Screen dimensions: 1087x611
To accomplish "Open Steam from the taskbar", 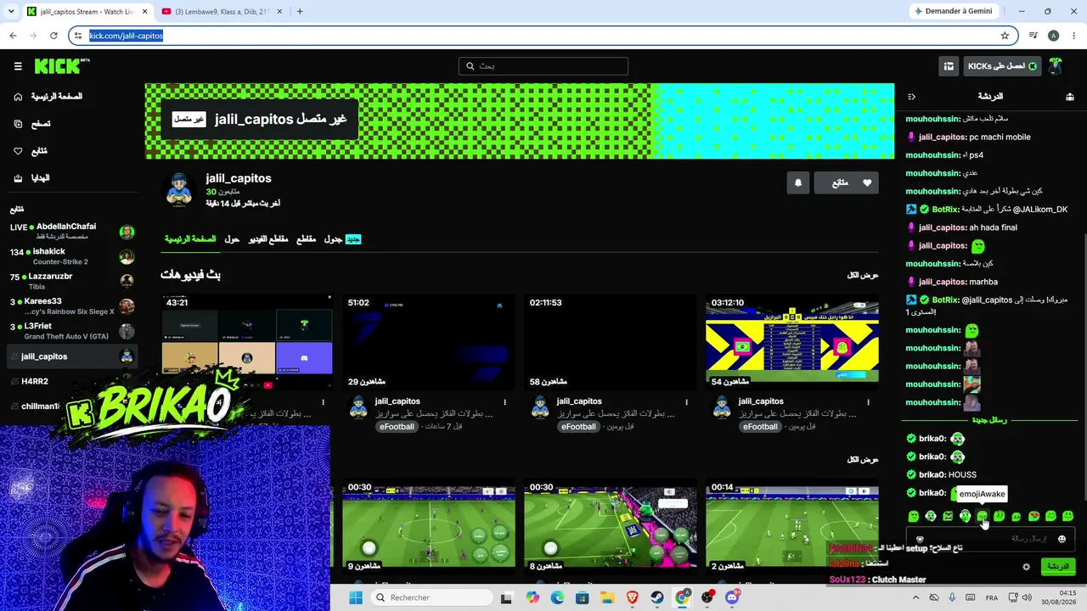I will 657,598.
